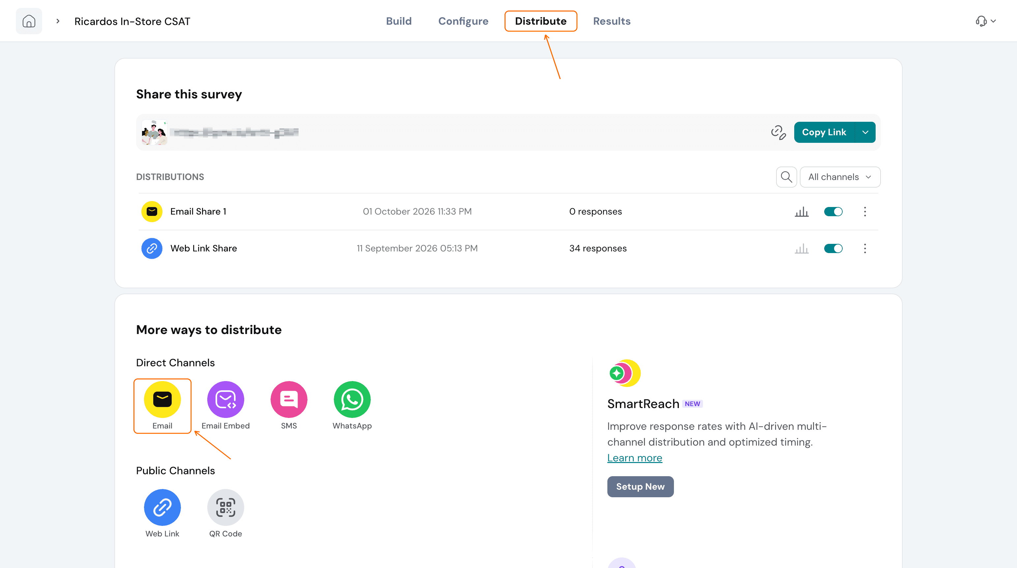Click the Email Share 1 row icon
Screen dimensions: 1017x568
[152, 212]
